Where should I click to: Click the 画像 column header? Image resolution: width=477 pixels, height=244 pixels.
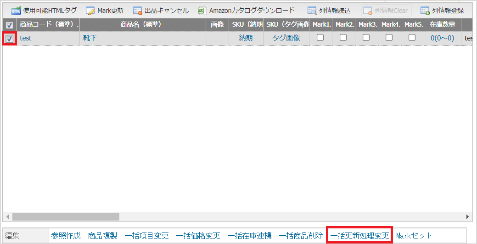tap(217, 25)
